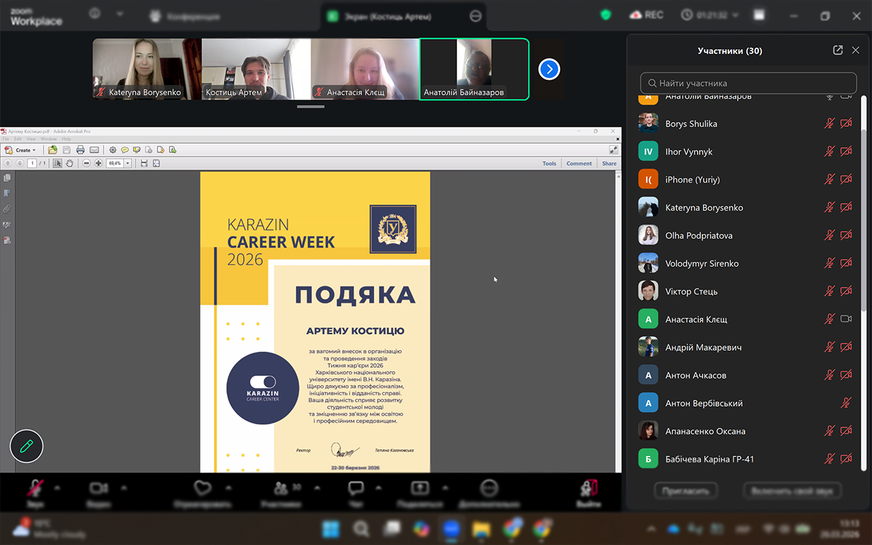Click the green encryption shield icon
The width and height of the screenshot is (872, 545).
(x=605, y=15)
